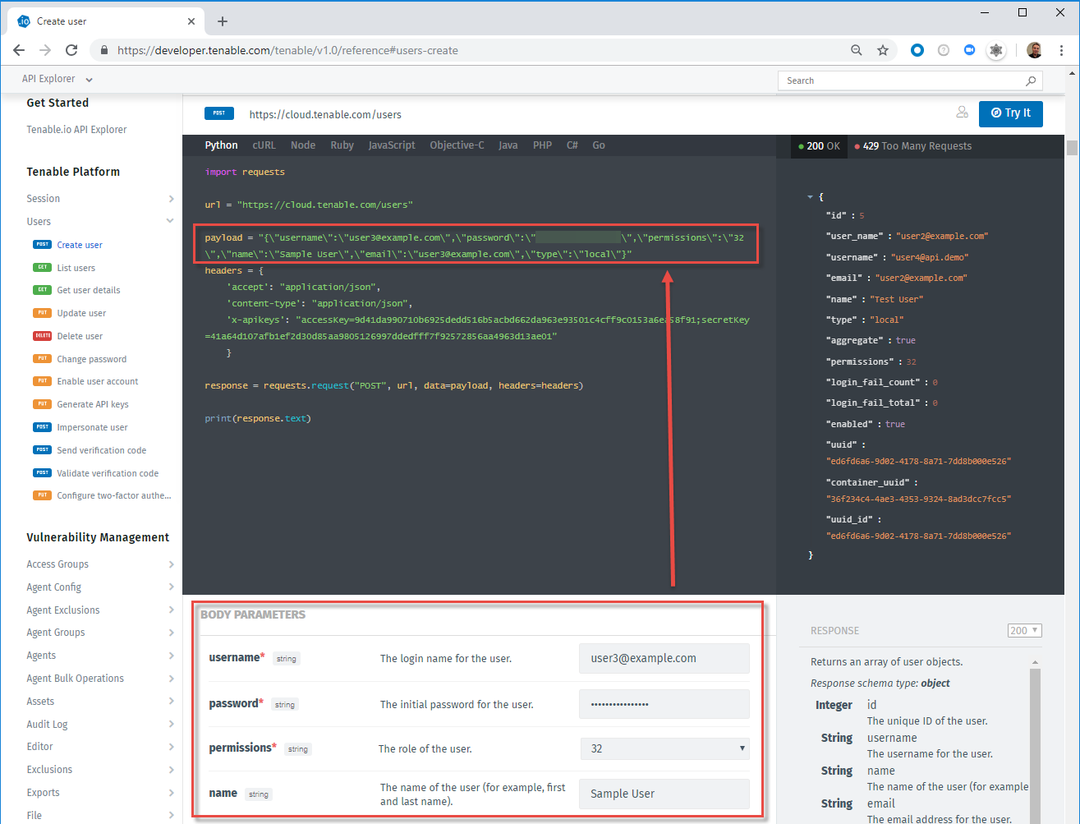Open the Change password link
Image resolution: width=1080 pixels, height=824 pixels.
click(91, 359)
